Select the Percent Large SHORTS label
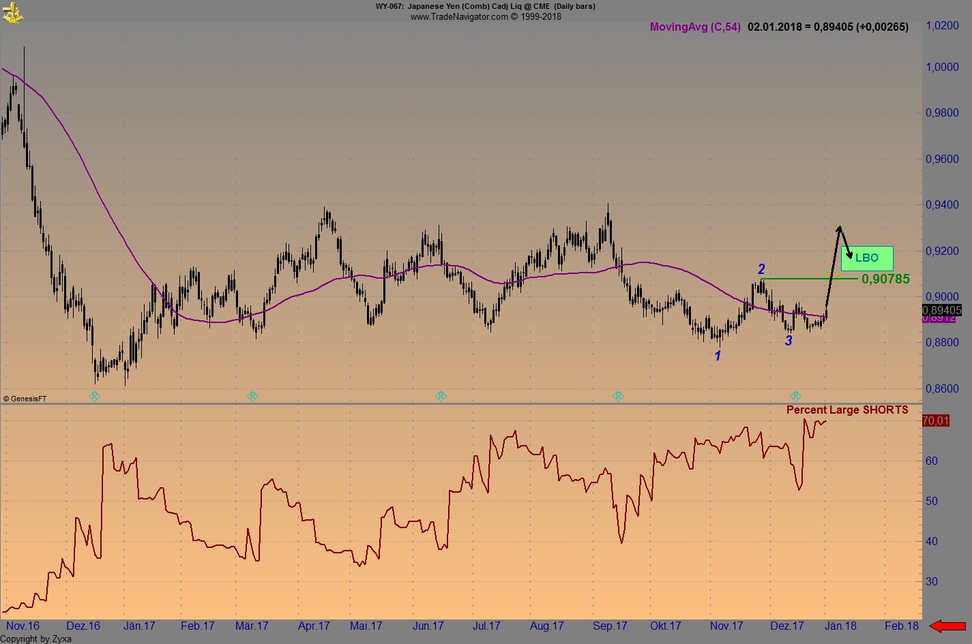This screenshot has height=644, width=972. 847,410
